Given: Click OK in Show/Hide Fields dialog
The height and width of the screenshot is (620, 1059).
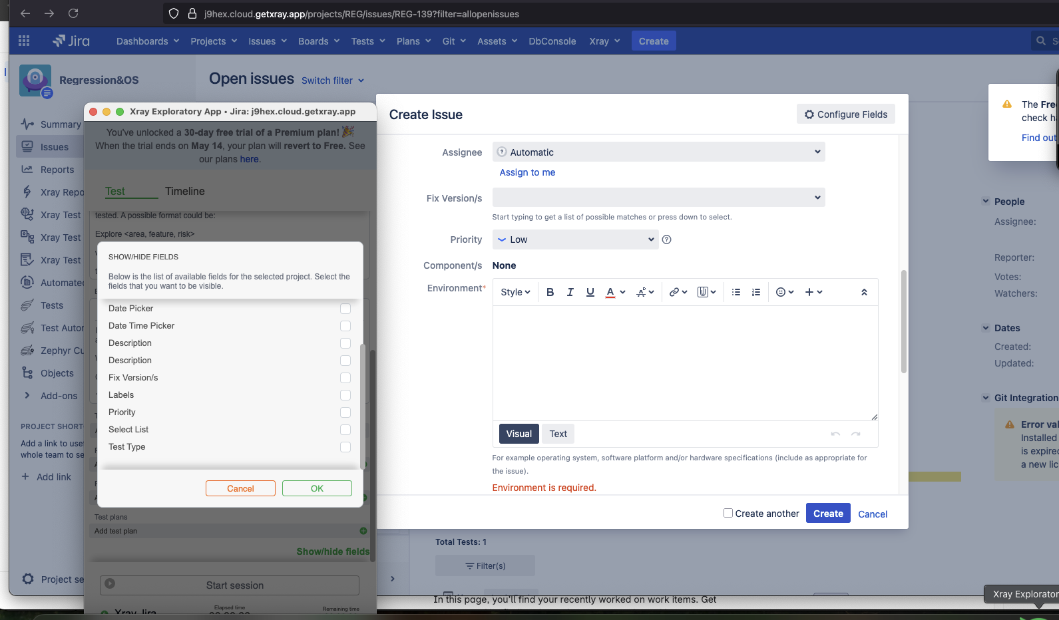Looking at the screenshot, I should [317, 488].
